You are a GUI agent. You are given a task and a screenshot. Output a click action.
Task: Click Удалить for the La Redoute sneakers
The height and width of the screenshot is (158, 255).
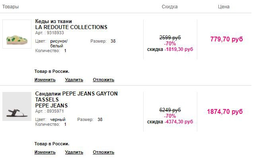pyautogui.click(x=74, y=80)
